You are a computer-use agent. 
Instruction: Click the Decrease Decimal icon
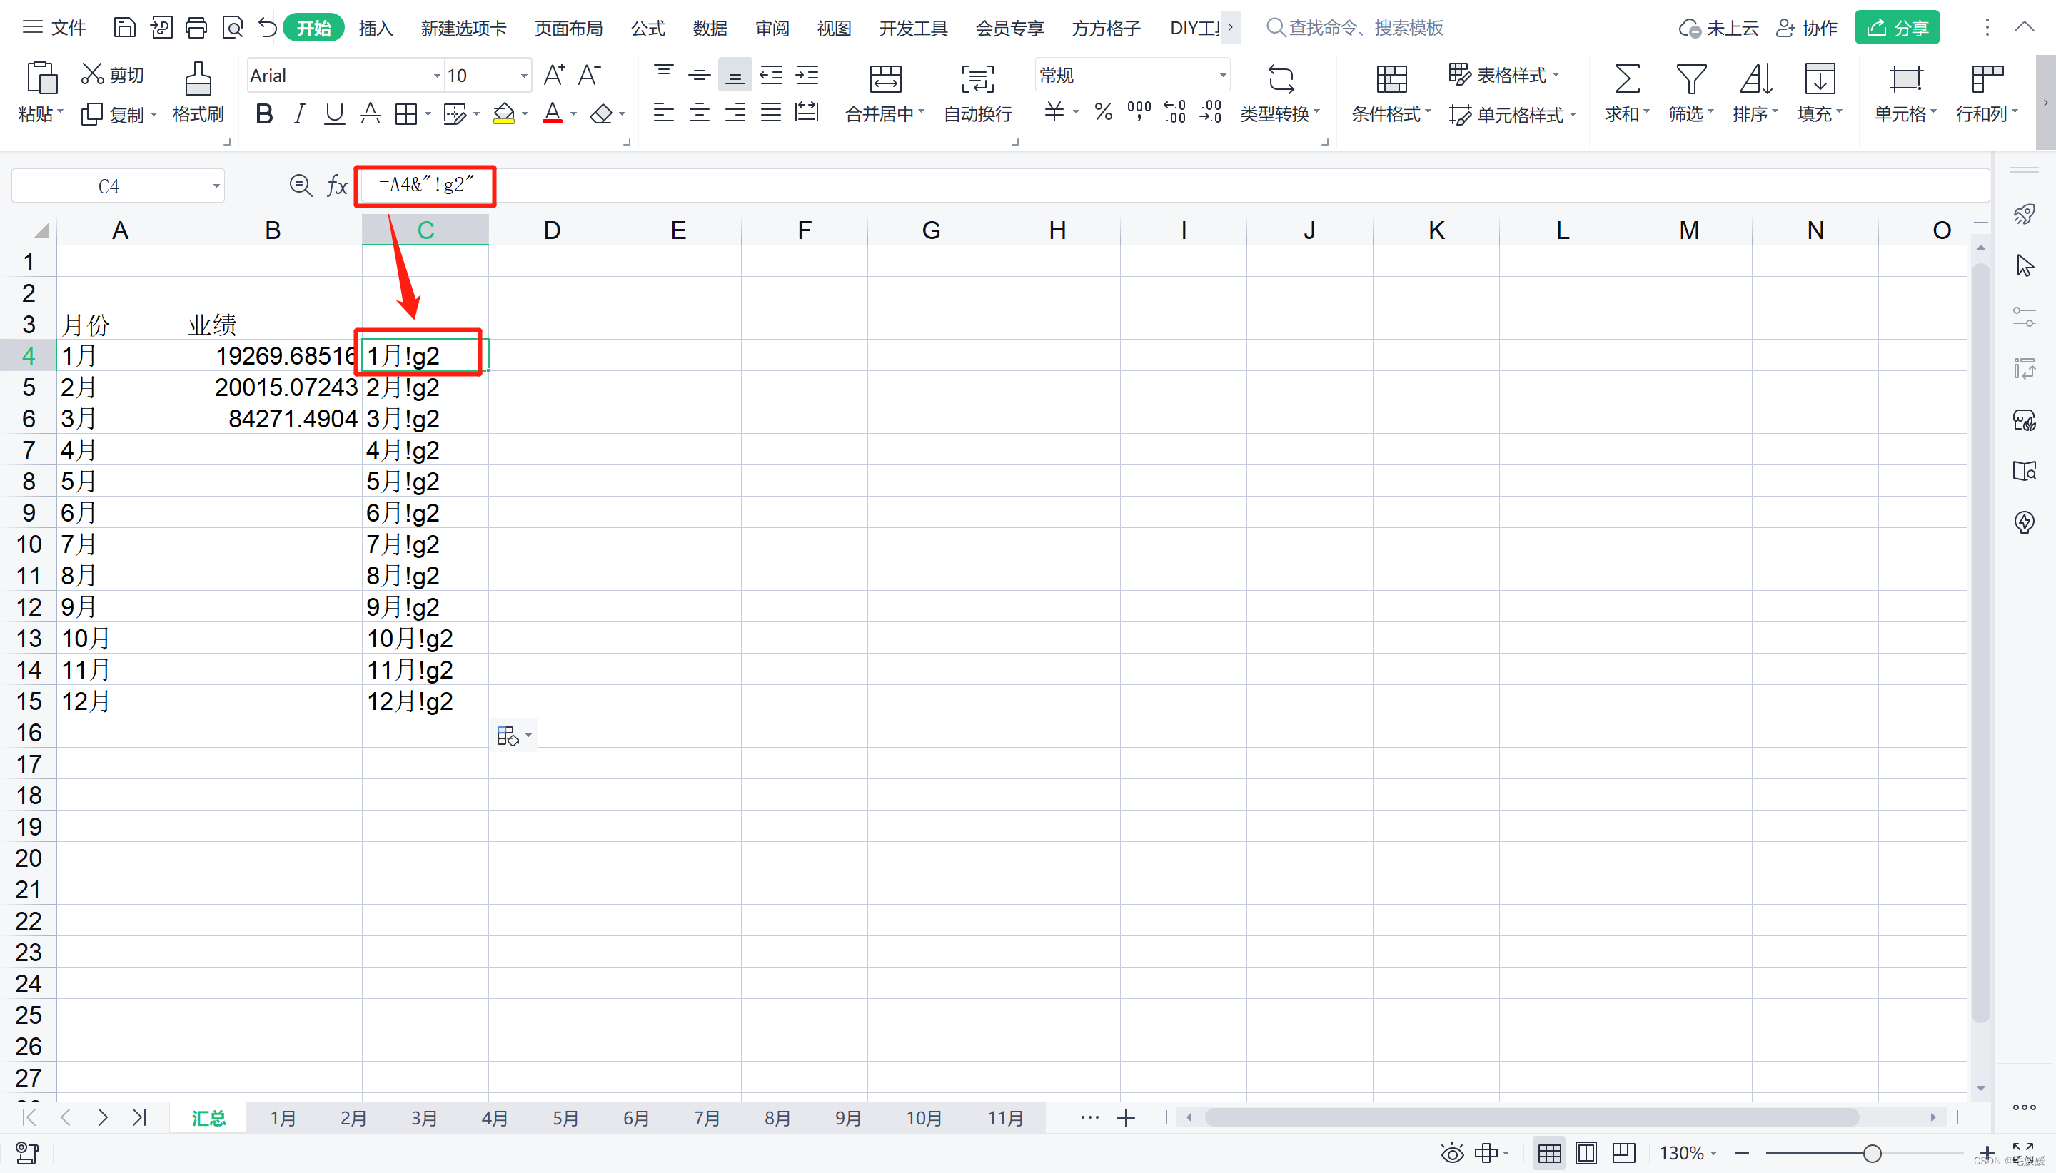pyautogui.click(x=1211, y=112)
